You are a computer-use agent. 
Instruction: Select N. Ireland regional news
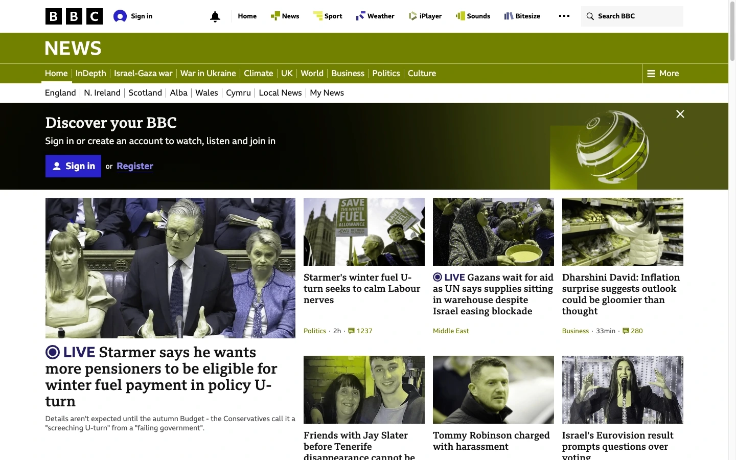pos(102,93)
